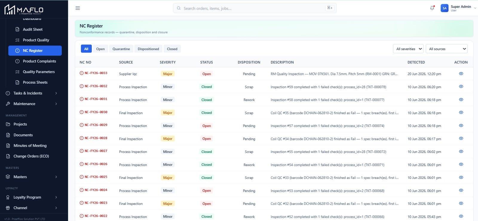
Task: Click the Closed filter button
Action: click(172, 49)
